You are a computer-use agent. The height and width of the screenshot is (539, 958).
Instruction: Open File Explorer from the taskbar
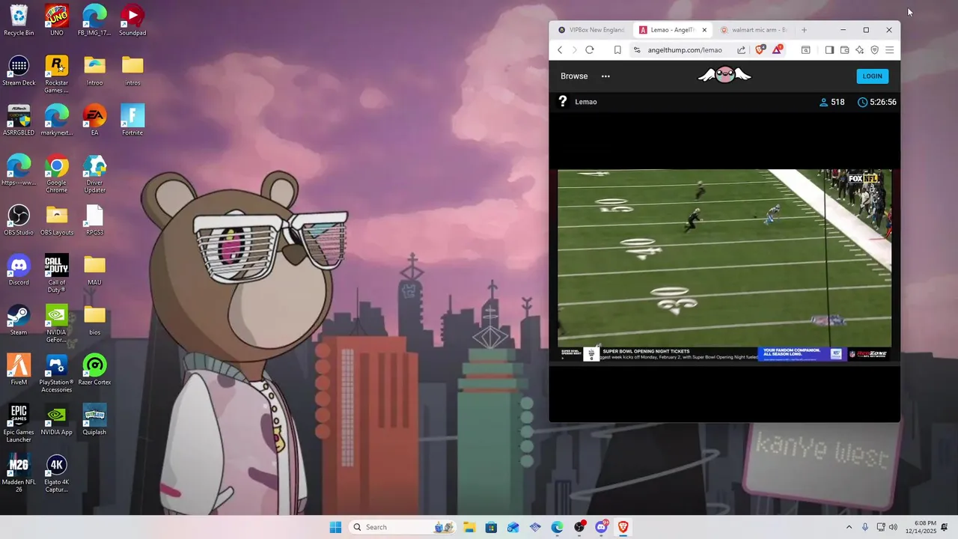click(x=469, y=527)
